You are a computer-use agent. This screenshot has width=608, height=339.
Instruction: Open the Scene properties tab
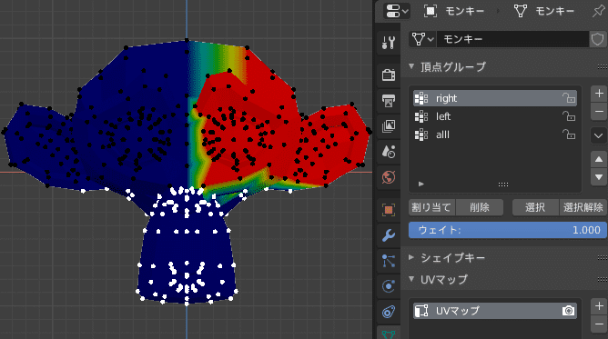pyautogui.click(x=388, y=152)
